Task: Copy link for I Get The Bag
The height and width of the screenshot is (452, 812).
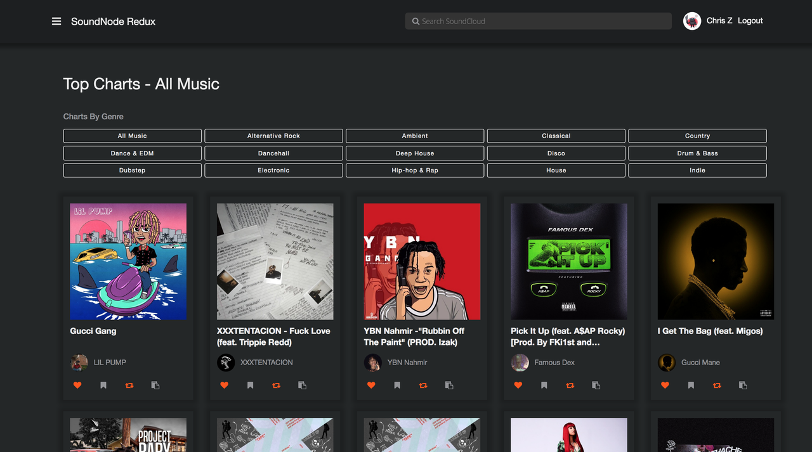Action: [743, 385]
